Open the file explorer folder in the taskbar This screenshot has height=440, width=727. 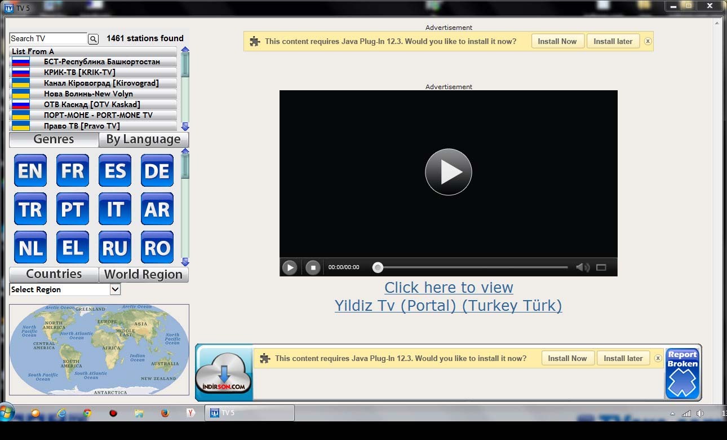coord(139,413)
